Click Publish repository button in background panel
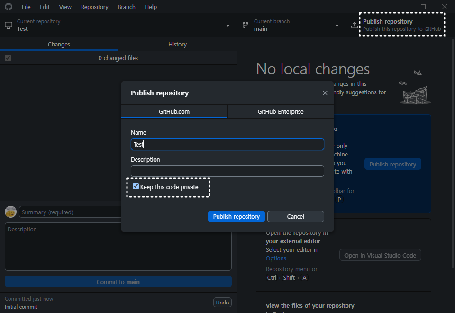 392,164
